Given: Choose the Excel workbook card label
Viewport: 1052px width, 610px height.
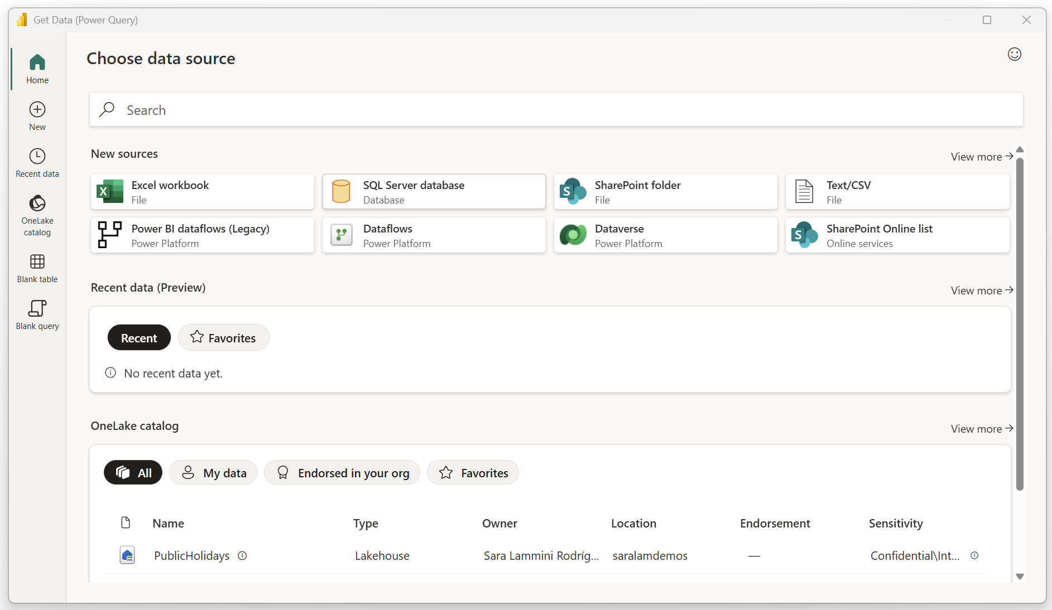Looking at the screenshot, I should point(170,185).
